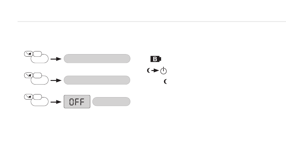Click the standalone crescent moon below the power icon
Image resolution: width=286 pixels, height=154 pixels.
coord(166,82)
